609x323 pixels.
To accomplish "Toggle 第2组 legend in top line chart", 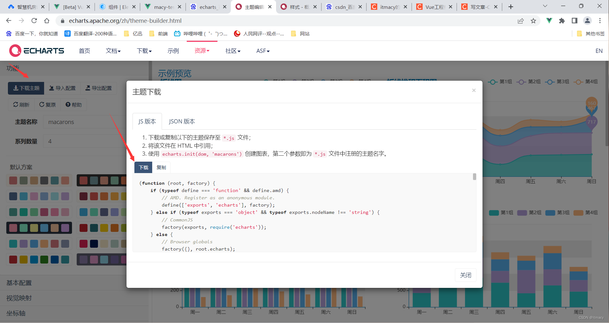I will point(528,82).
